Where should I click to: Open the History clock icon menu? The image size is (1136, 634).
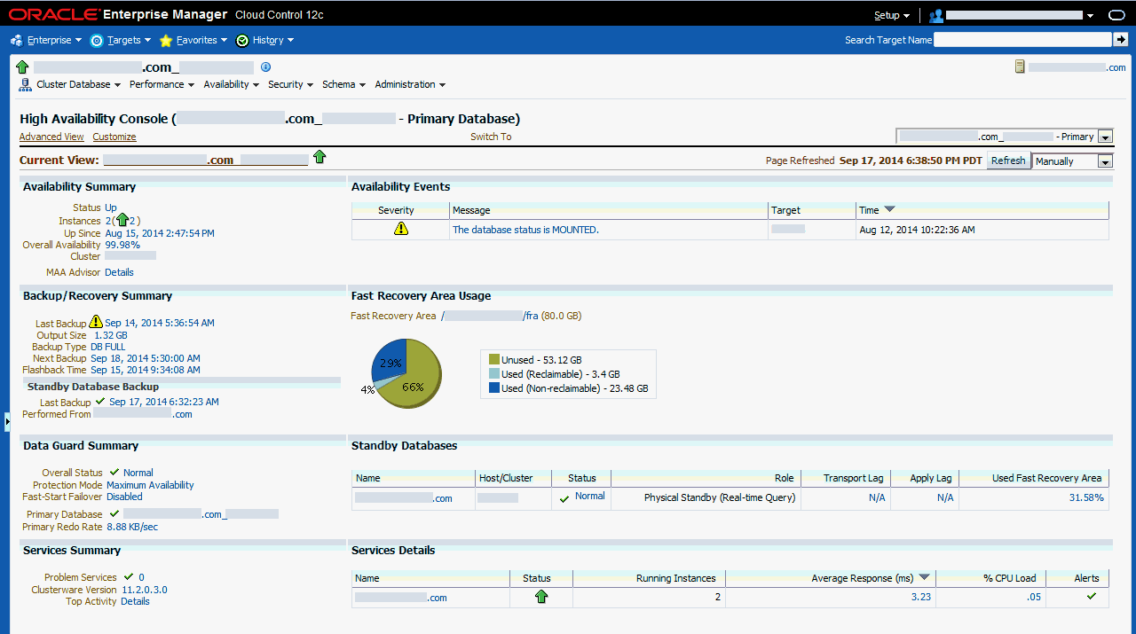click(242, 40)
